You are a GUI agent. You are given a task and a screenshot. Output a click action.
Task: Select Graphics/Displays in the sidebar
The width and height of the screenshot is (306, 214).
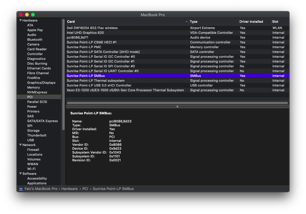tap(41, 83)
